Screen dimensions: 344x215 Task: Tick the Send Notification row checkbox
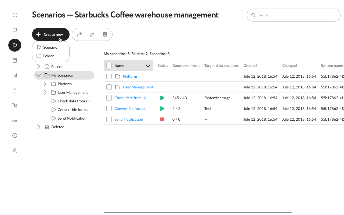pos(109,119)
